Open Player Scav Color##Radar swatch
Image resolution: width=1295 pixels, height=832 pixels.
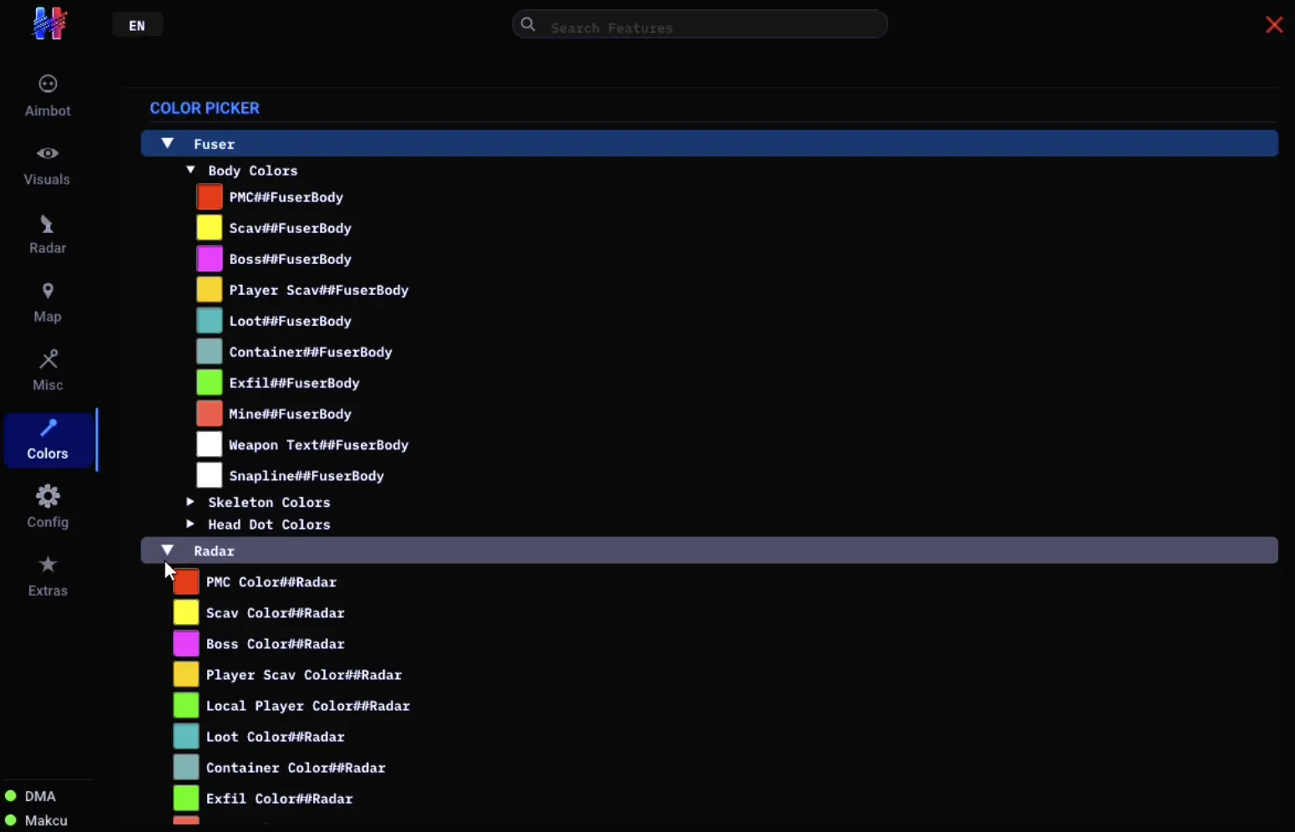tap(186, 674)
